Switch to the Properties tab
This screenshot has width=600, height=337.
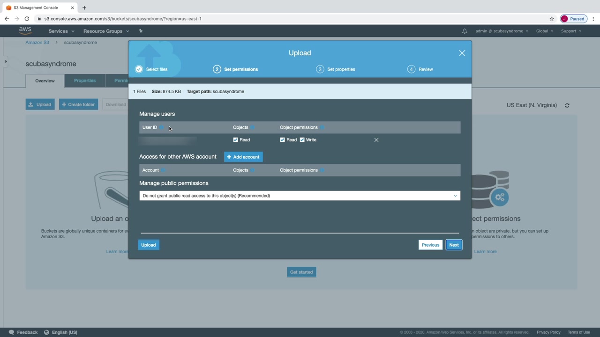pyautogui.click(x=85, y=81)
